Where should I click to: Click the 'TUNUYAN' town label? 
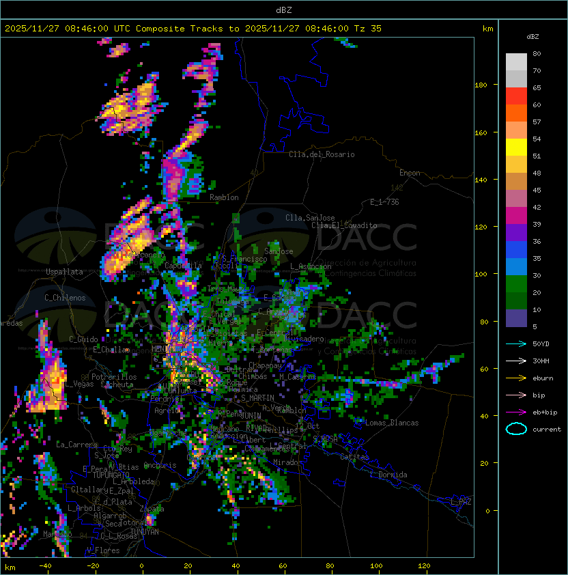pos(145,532)
